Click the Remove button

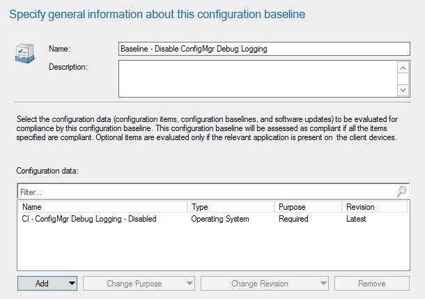pos(372,283)
